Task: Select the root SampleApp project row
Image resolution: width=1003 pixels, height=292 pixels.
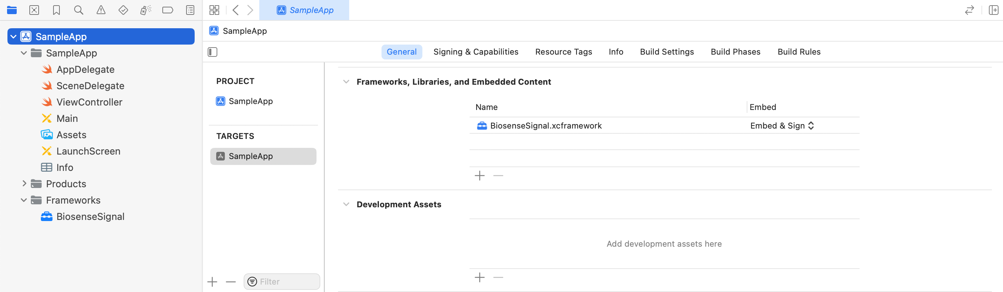Action: (x=101, y=37)
